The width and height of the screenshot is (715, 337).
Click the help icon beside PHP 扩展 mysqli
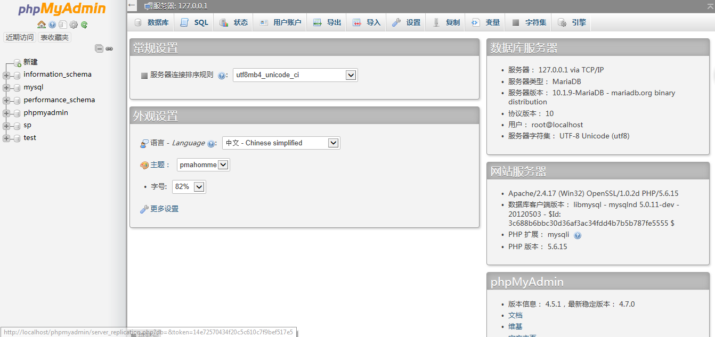578,235
